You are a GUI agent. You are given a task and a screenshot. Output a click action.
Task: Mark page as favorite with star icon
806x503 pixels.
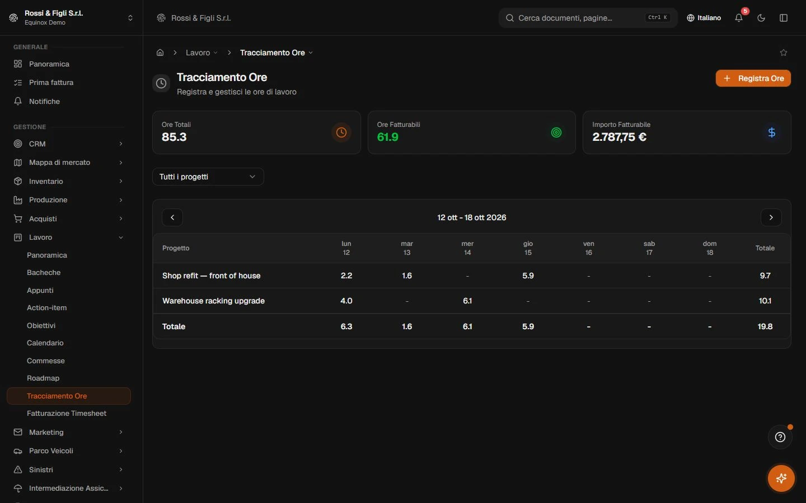[784, 53]
